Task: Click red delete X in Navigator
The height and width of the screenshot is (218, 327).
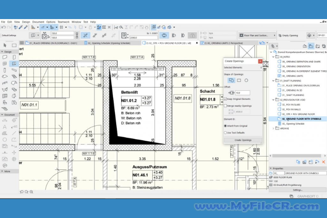Action: pos(323,162)
